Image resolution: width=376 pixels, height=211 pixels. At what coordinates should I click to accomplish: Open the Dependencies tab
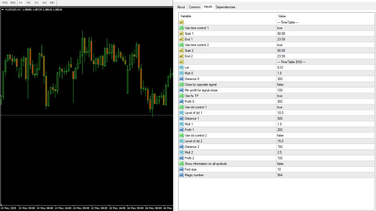coord(226,7)
